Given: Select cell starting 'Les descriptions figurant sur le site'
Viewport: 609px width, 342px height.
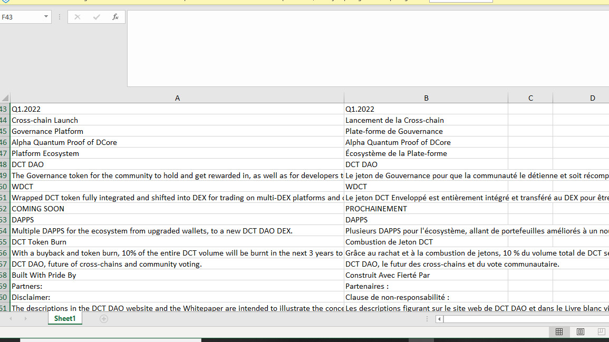Looking at the screenshot, I should click(x=426, y=307).
